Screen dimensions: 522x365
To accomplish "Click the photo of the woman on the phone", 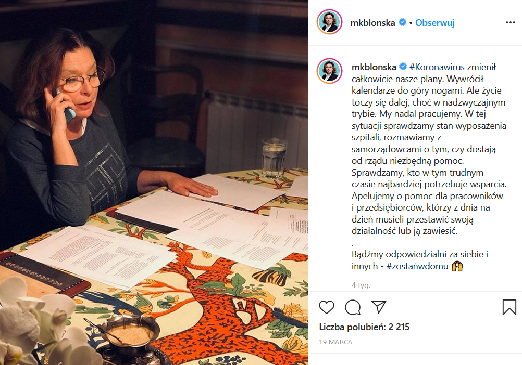I will (x=154, y=182).
